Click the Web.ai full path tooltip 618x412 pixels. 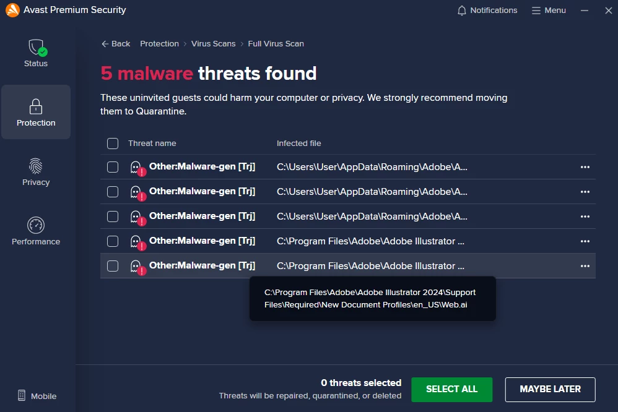[372, 299]
